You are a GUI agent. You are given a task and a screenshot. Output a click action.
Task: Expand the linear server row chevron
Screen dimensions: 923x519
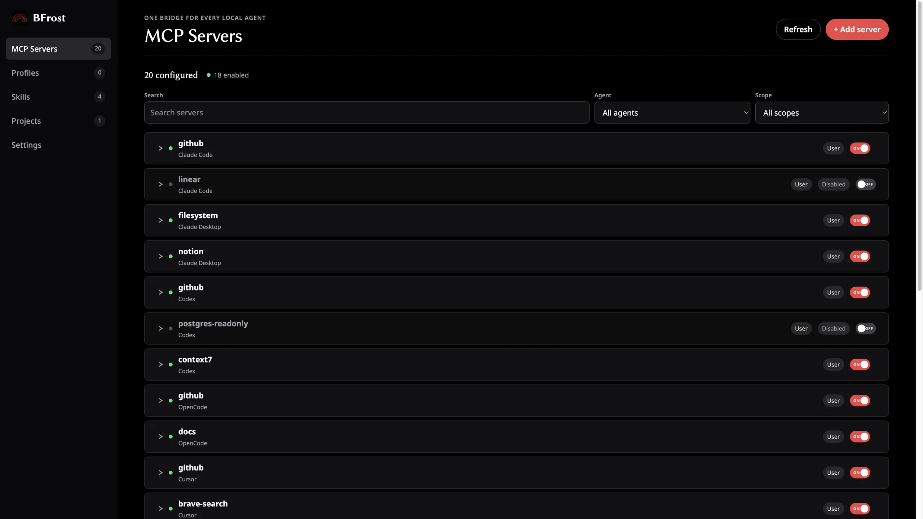160,185
